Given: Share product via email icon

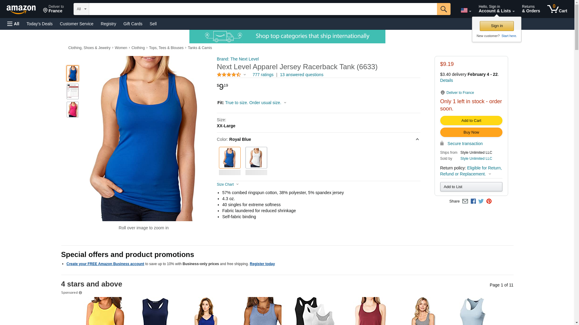Looking at the screenshot, I should click(465, 201).
